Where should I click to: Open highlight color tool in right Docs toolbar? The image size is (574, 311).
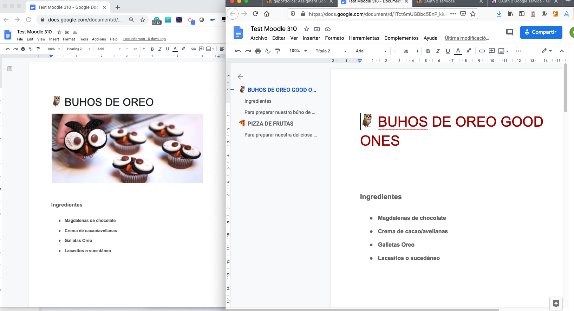pyautogui.click(x=469, y=51)
